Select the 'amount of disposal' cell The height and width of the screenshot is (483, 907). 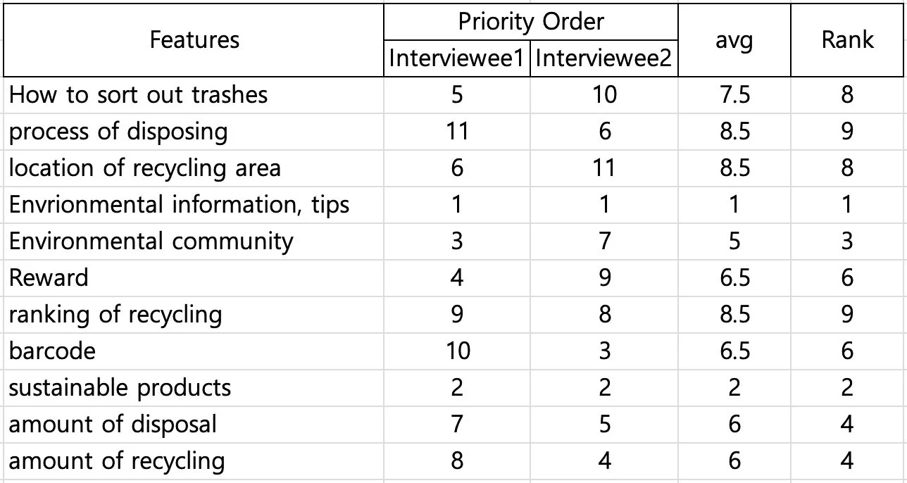pos(194,425)
